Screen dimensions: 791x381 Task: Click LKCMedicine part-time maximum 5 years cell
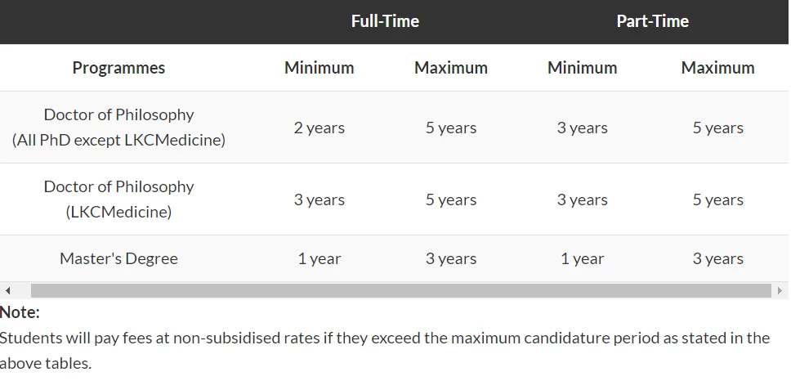coord(717,199)
